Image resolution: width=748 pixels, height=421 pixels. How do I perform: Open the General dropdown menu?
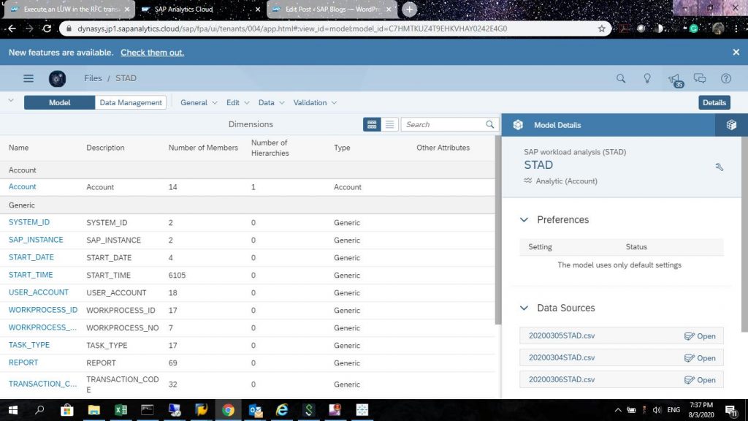(x=199, y=102)
